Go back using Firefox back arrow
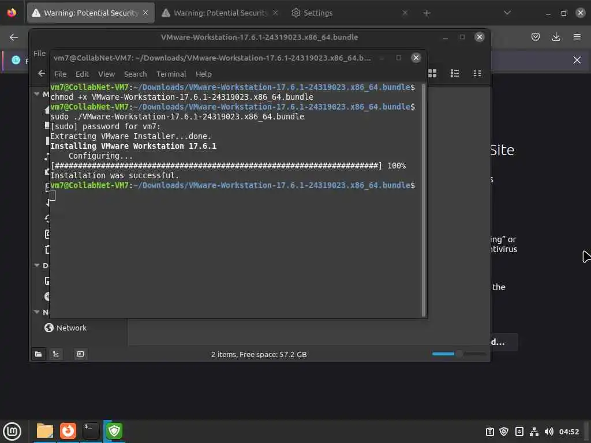 tap(14, 37)
